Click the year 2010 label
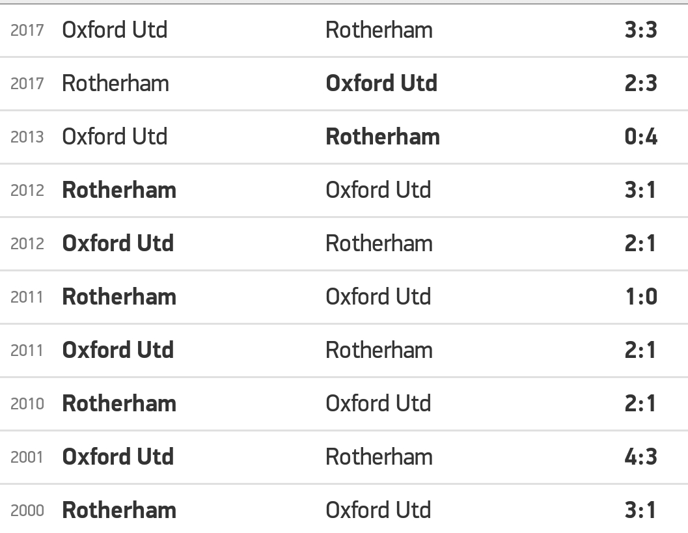This screenshot has height=533, width=688. [27, 404]
